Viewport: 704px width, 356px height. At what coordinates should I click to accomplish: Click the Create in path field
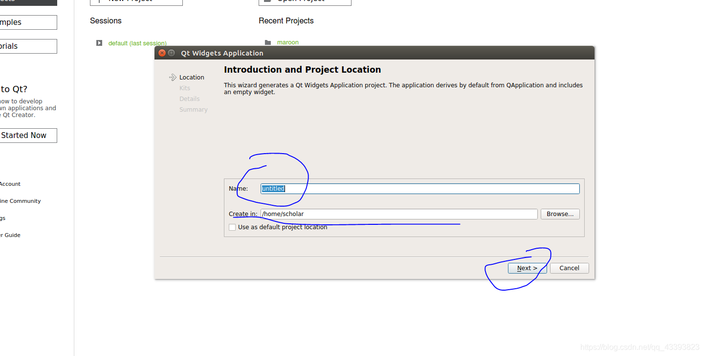399,214
